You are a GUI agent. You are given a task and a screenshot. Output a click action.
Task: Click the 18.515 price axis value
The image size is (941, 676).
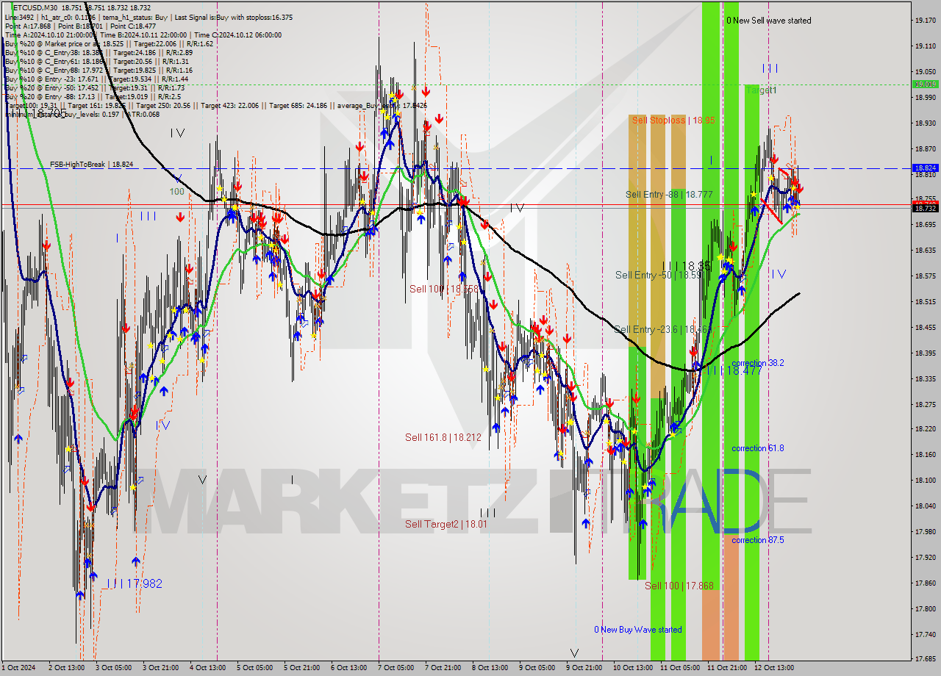point(925,302)
